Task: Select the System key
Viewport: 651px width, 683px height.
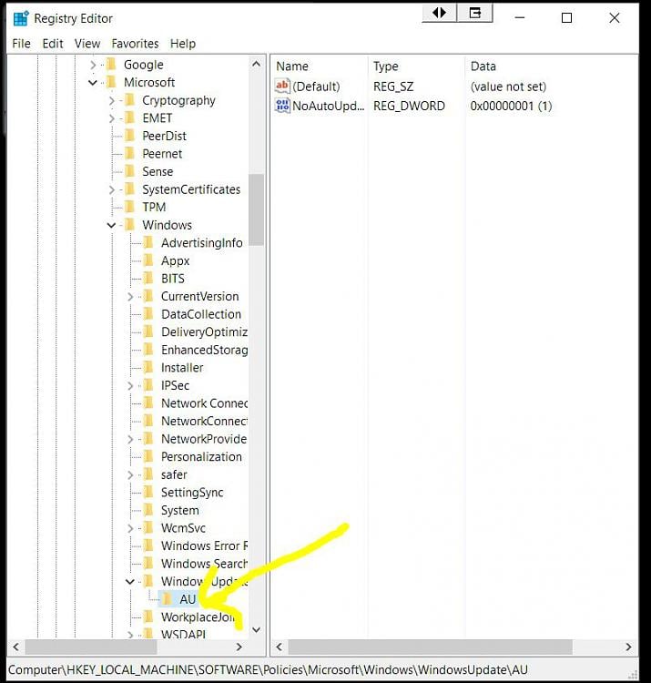Action: coord(180,510)
